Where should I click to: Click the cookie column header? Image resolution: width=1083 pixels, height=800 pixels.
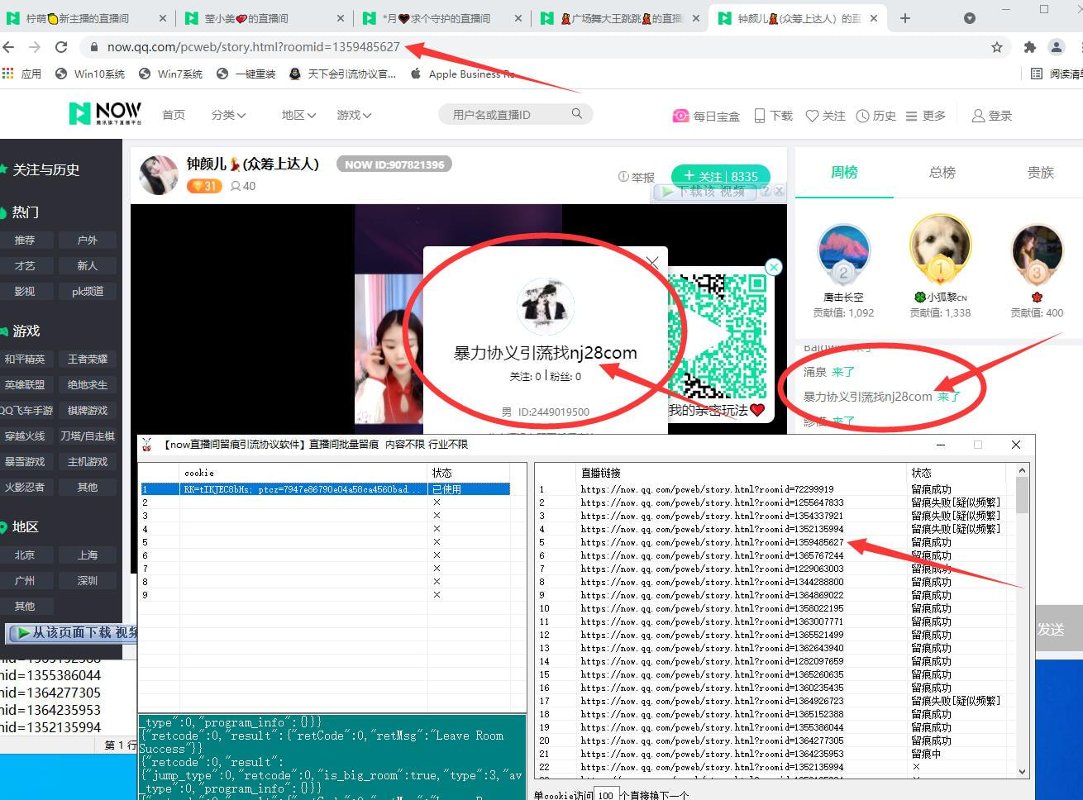(199, 473)
